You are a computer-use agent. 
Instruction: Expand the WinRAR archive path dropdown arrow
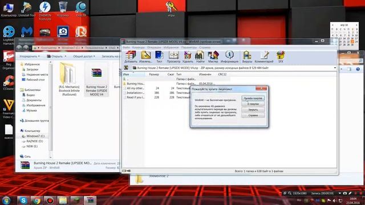[335, 68]
